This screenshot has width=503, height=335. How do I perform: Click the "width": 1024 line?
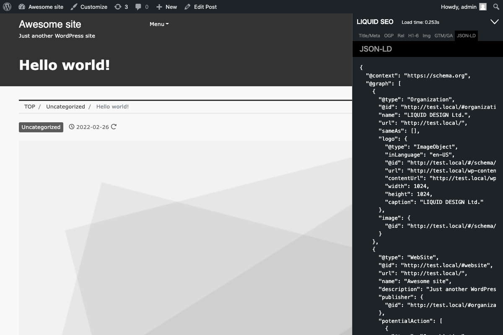[x=407, y=186]
